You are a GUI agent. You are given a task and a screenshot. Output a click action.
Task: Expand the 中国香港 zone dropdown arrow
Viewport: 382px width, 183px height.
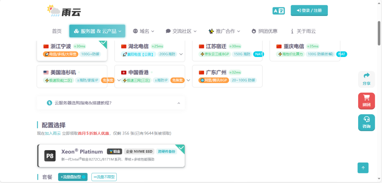click(x=188, y=80)
